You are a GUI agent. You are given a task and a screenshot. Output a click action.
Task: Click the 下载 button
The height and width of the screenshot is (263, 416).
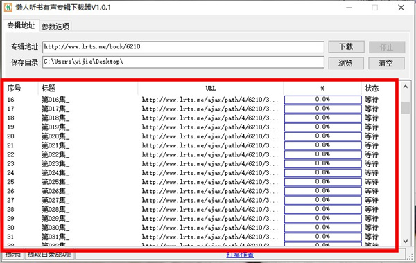tap(346, 47)
